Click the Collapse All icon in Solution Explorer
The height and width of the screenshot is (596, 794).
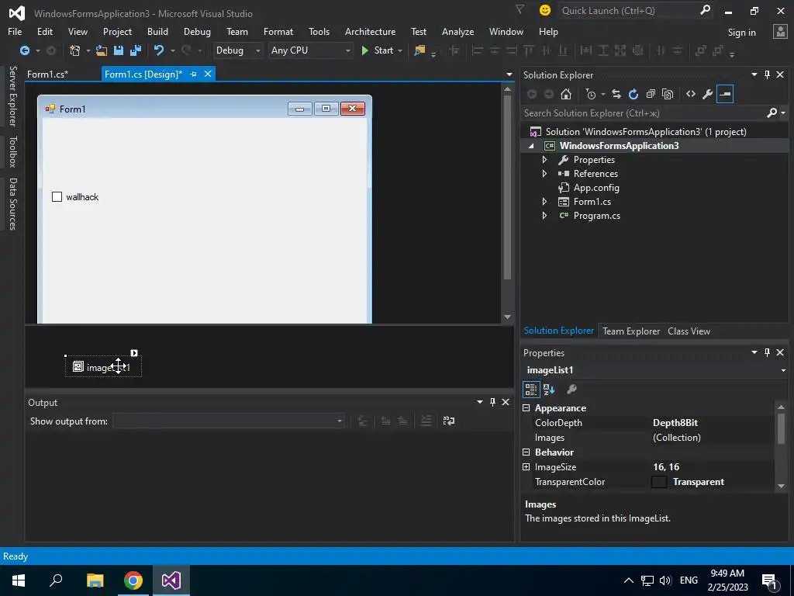tap(651, 94)
